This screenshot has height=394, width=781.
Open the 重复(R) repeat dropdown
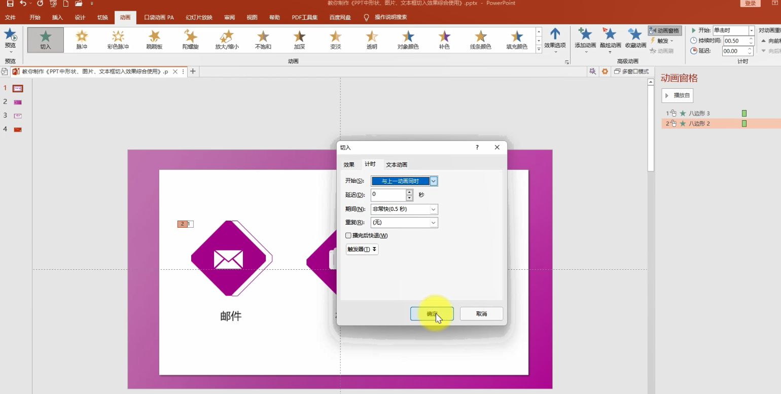[433, 222]
